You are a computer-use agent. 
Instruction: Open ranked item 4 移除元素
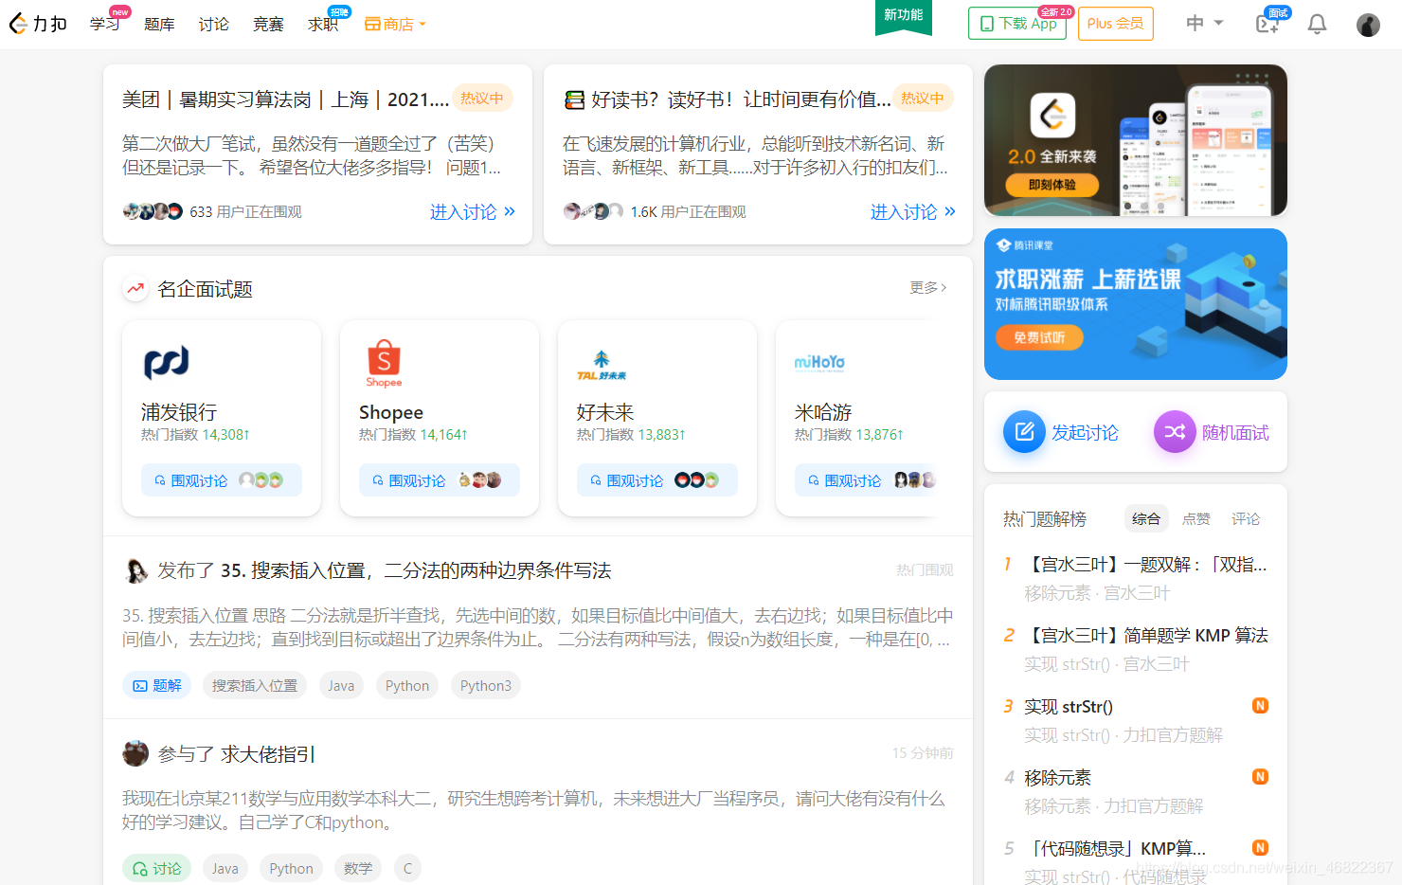[x=1057, y=777]
